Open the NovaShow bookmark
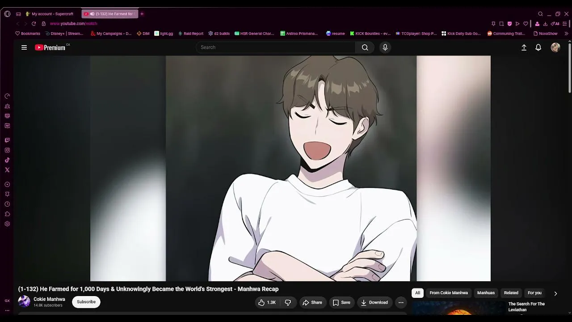572x322 pixels. [x=545, y=34]
